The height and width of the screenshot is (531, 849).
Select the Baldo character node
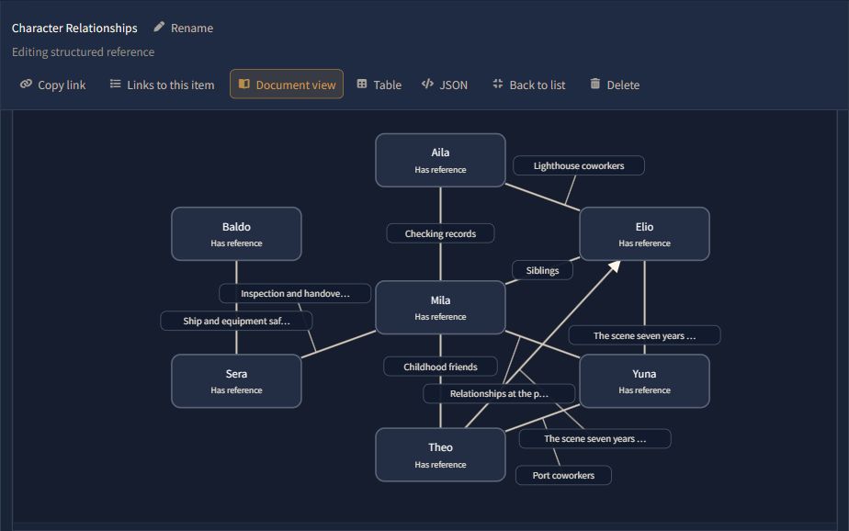236,234
